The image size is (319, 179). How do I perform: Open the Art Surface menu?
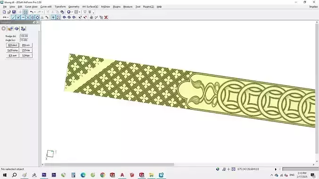(90, 7)
